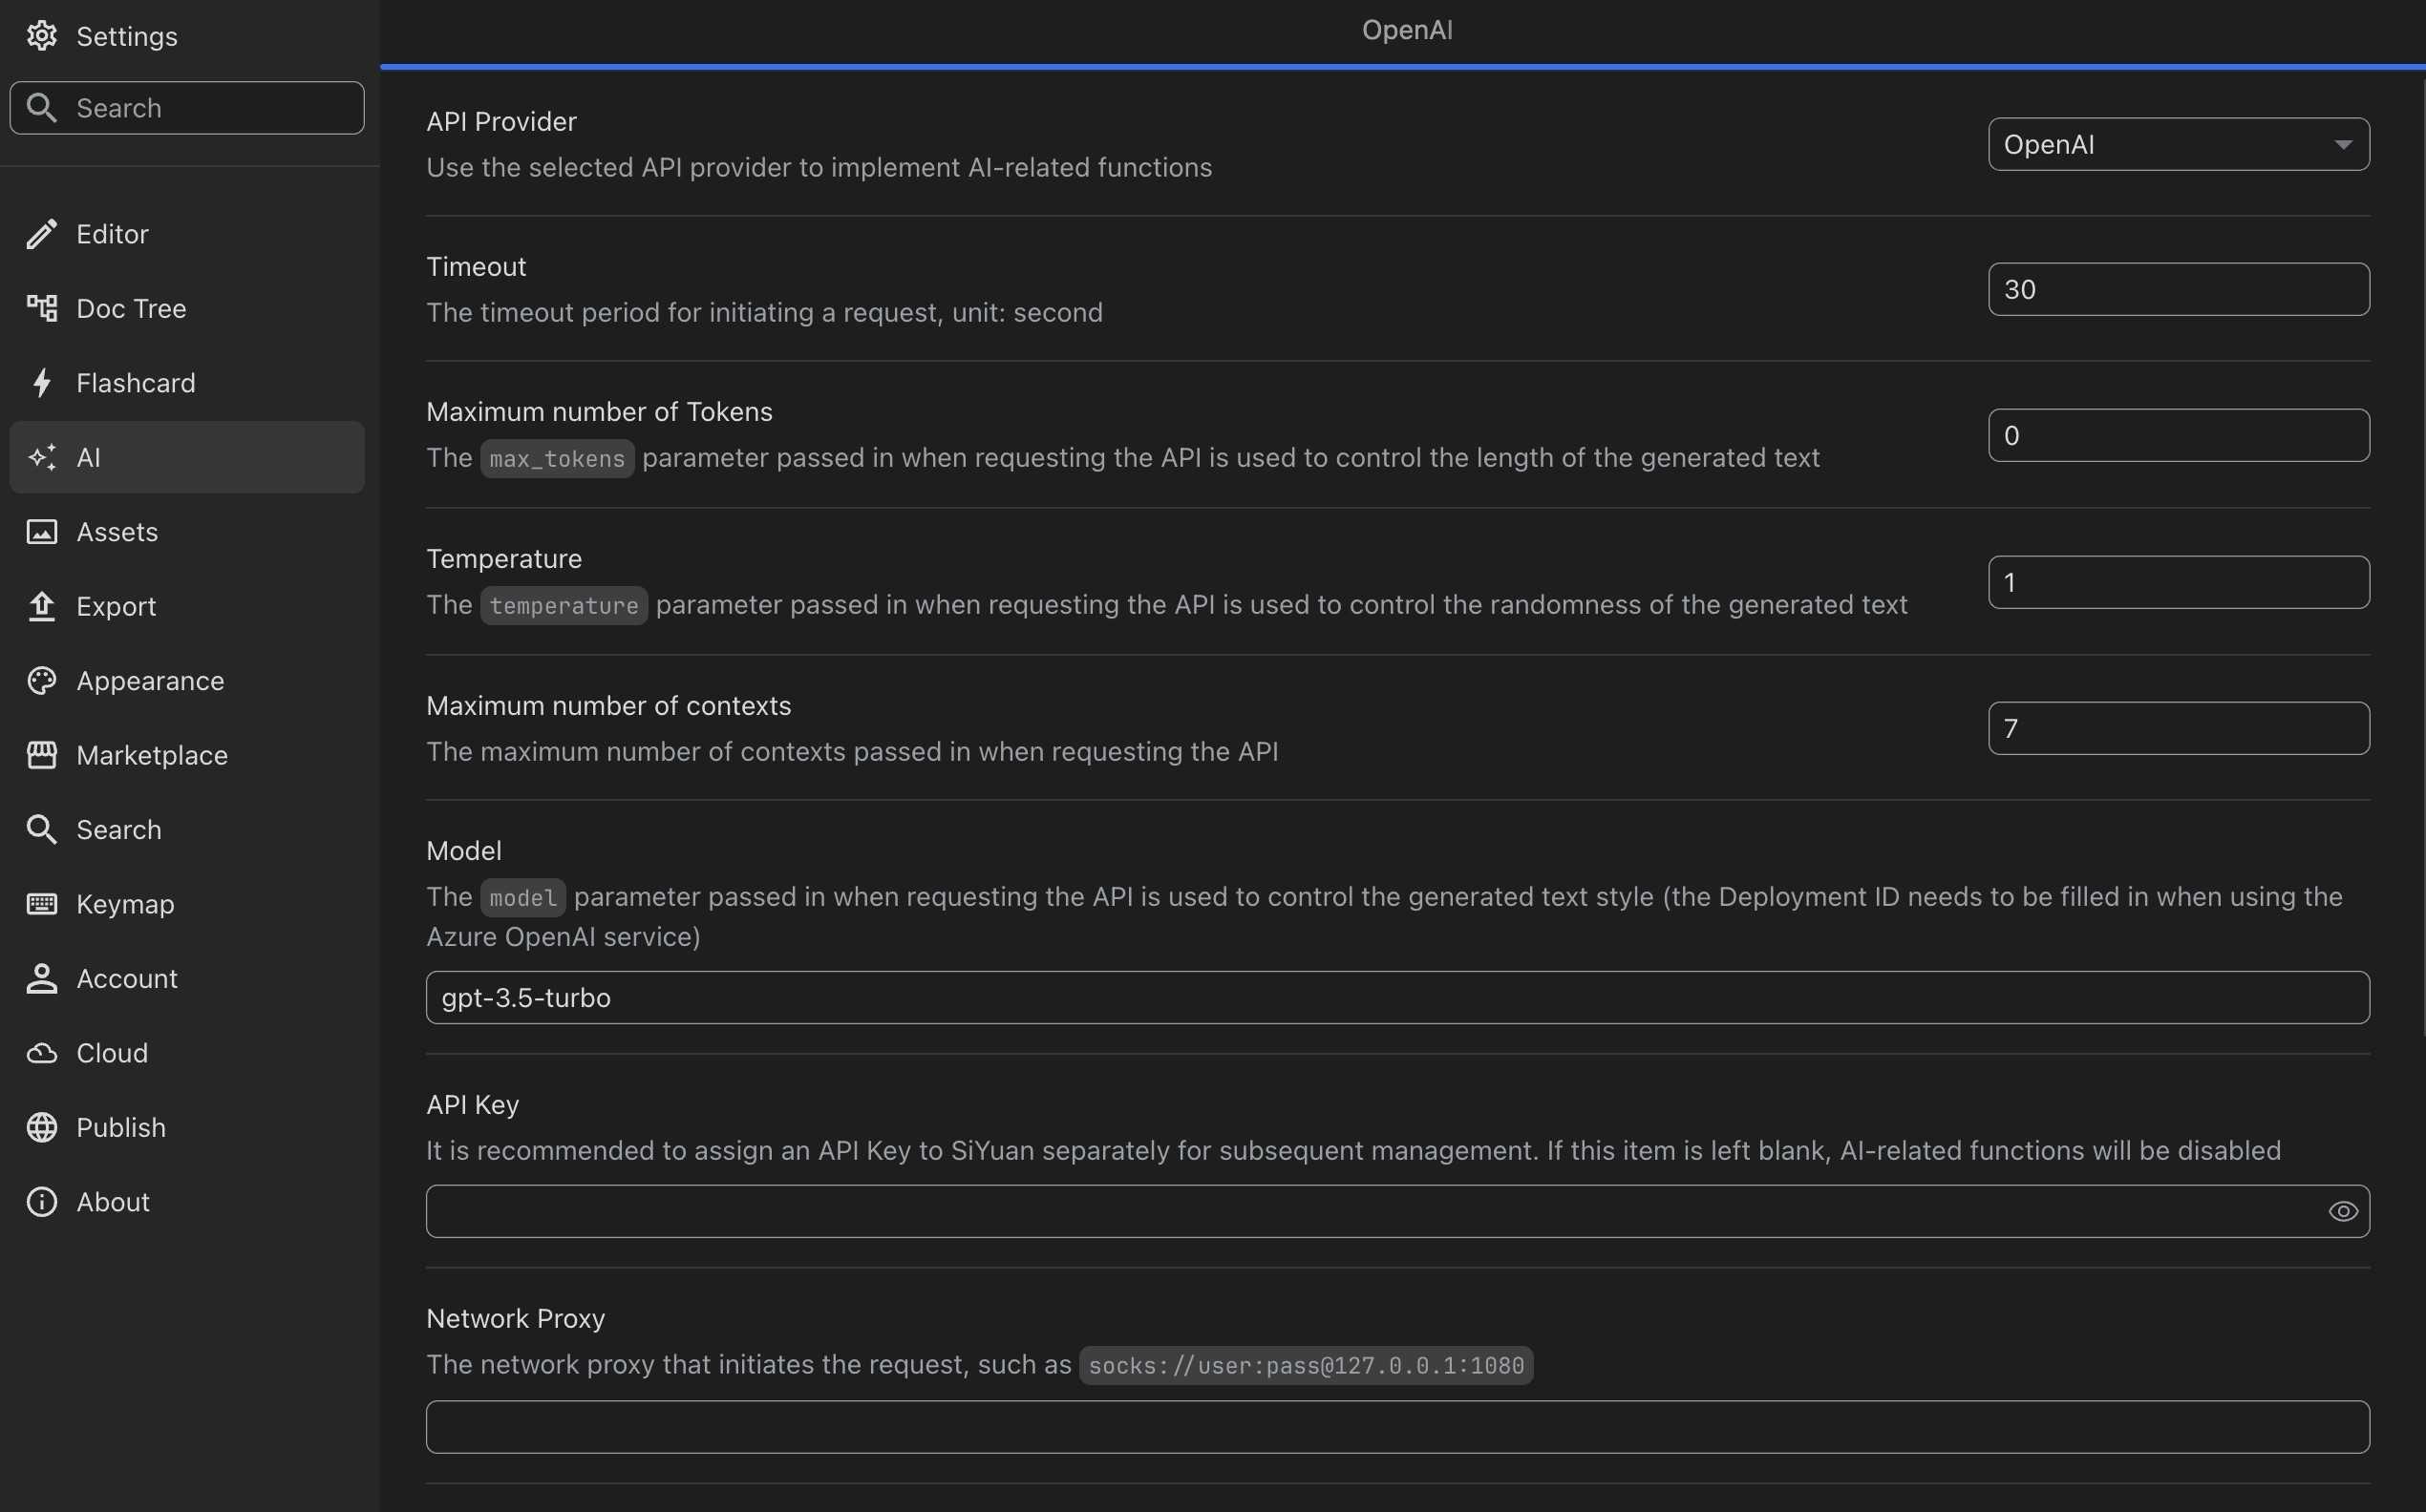Click the Marketplace storefront icon

pos(41,755)
